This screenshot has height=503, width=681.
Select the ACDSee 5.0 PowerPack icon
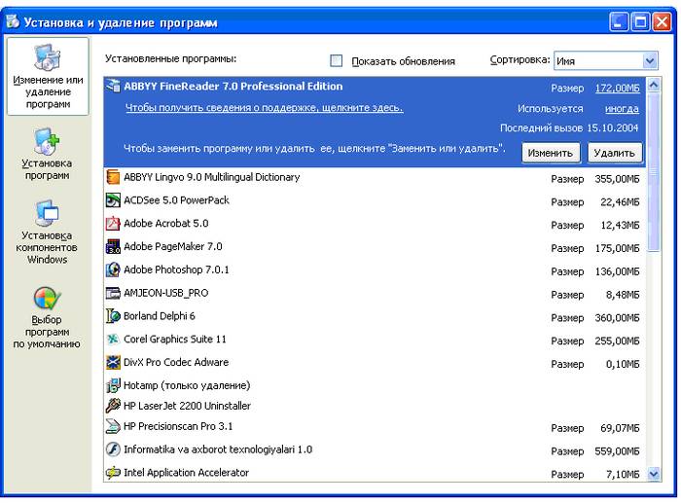(113, 200)
